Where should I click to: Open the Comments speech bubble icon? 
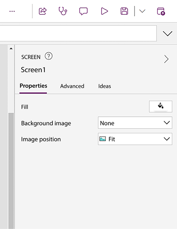[83, 11]
